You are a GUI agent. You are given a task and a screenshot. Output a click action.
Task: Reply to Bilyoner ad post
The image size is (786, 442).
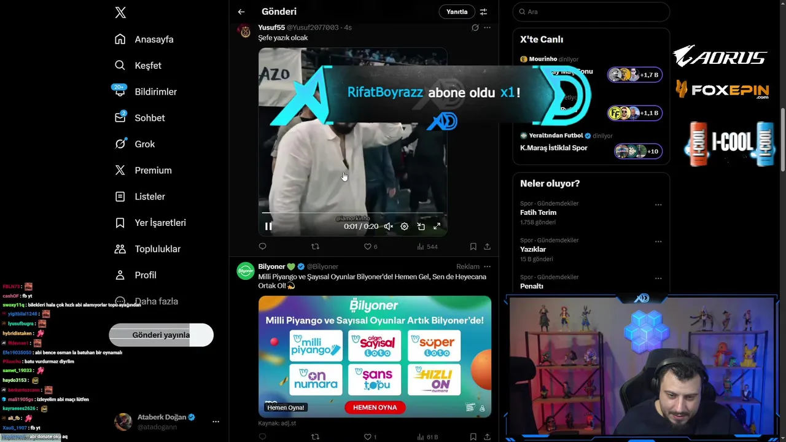(x=262, y=437)
